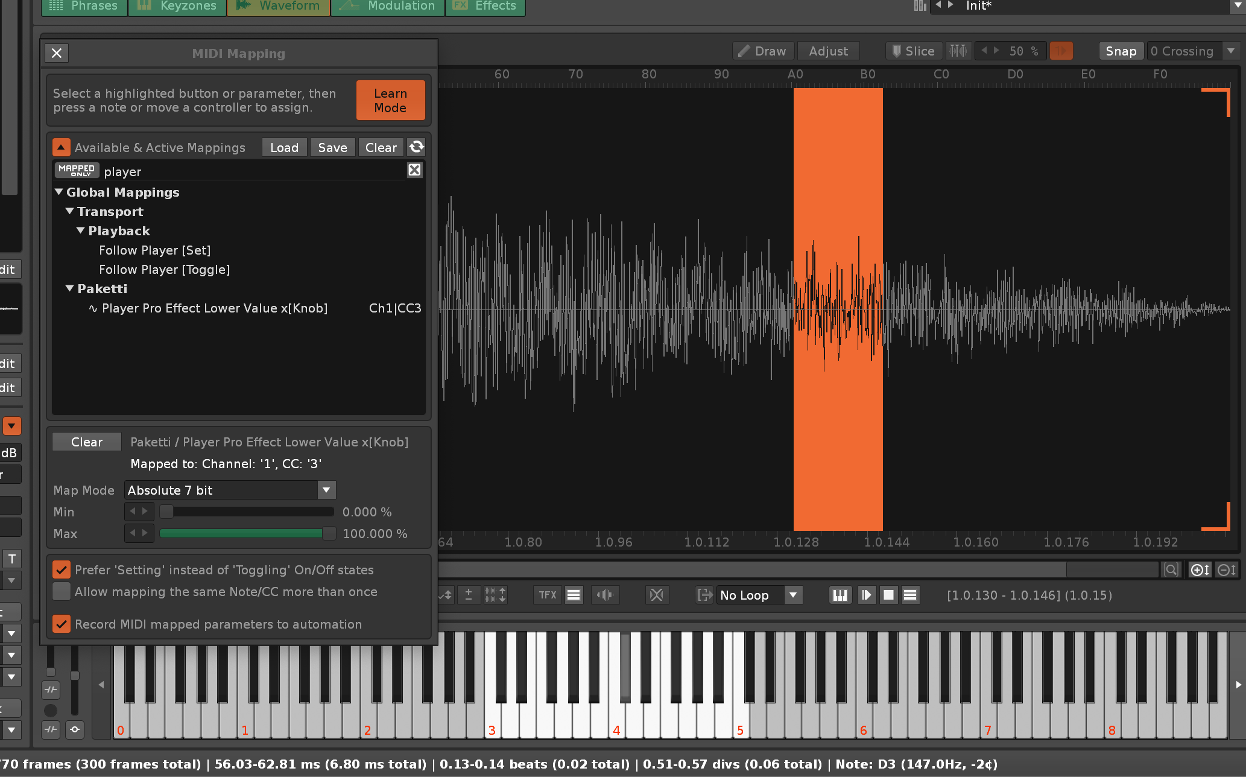Enable Allow mapping same Note/CC checkbox
The height and width of the screenshot is (777, 1246).
[x=62, y=592]
